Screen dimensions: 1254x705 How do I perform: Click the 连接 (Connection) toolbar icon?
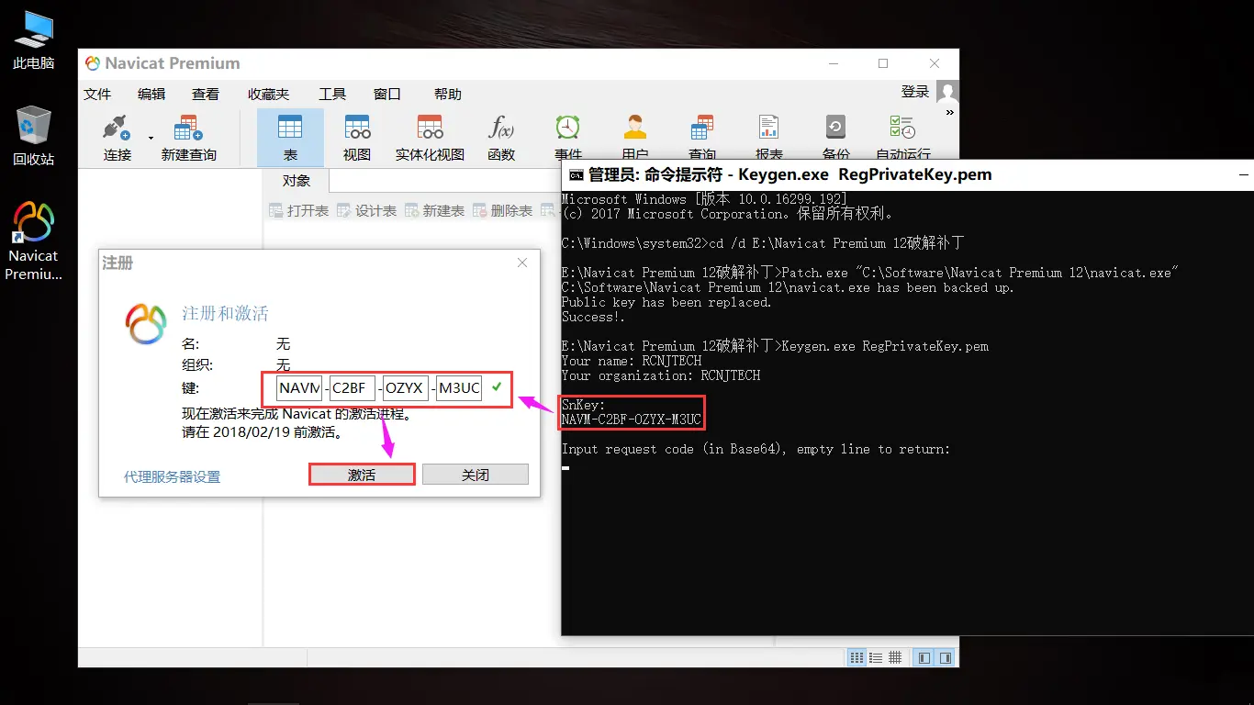tap(118, 138)
